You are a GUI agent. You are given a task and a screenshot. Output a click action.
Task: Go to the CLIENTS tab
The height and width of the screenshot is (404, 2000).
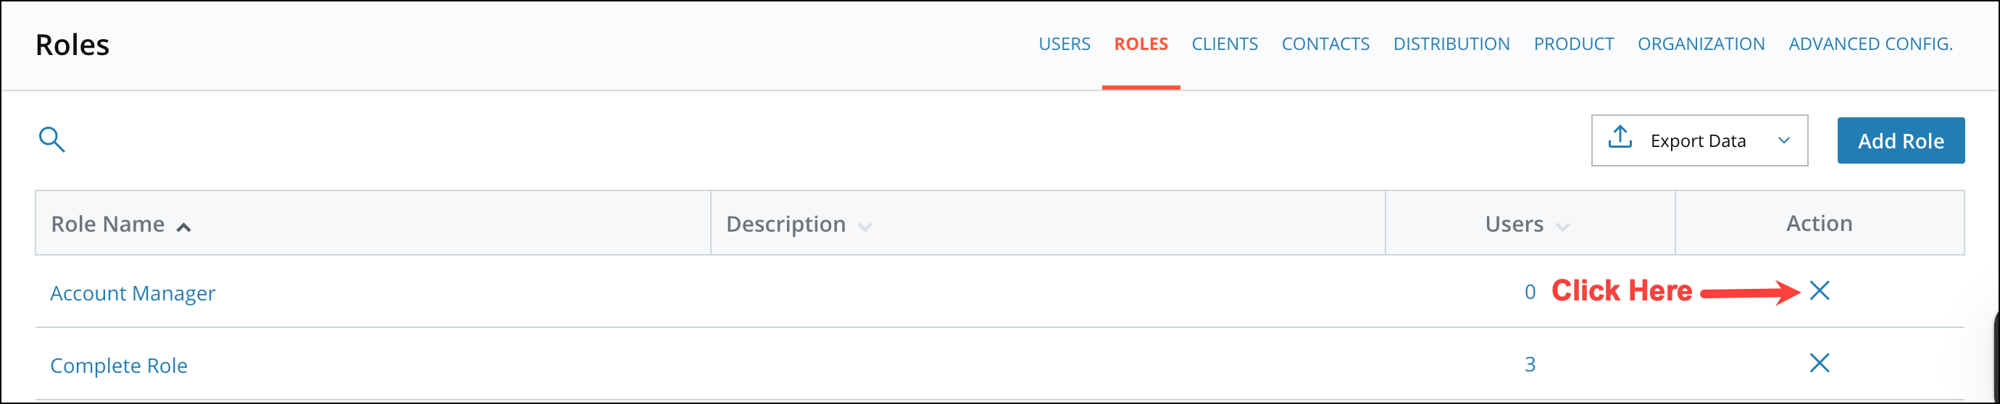click(1225, 44)
